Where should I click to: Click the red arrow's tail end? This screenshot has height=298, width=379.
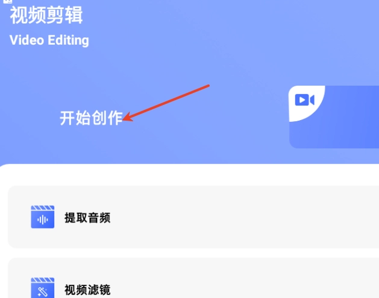tap(208, 86)
